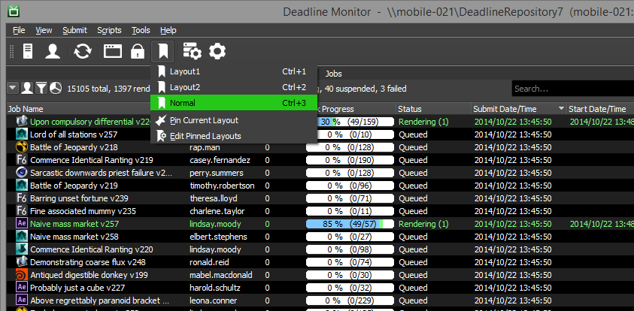Click the padlock icon in the toolbar
The height and width of the screenshot is (311, 634).
137,51
